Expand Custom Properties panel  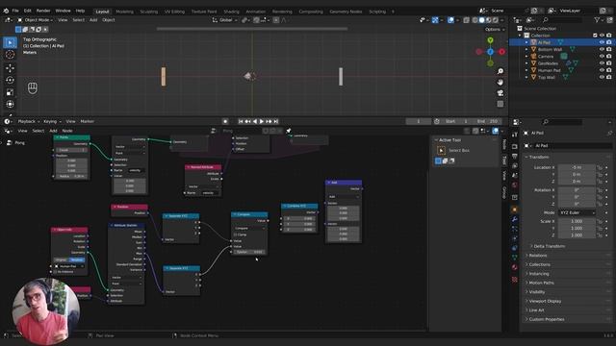point(546,319)
